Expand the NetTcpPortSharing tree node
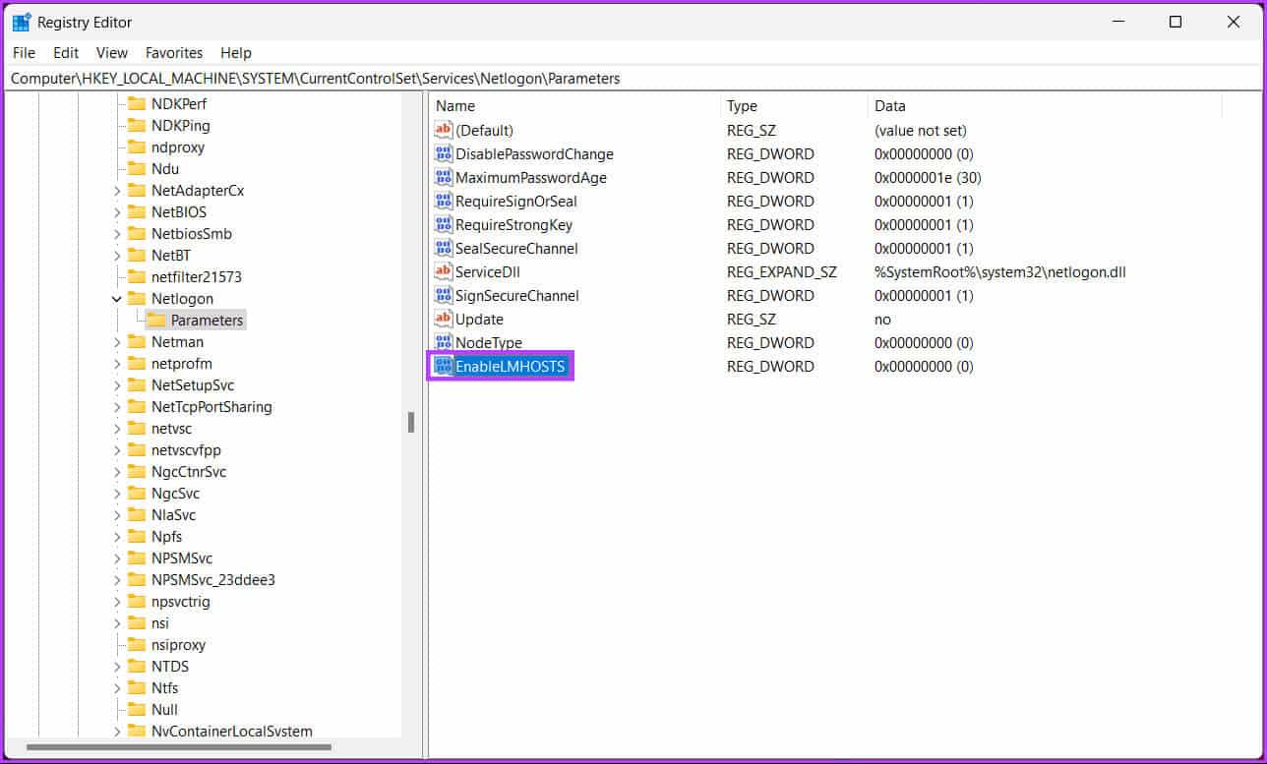Screen dimensions: 1267x764 [117, 407]
